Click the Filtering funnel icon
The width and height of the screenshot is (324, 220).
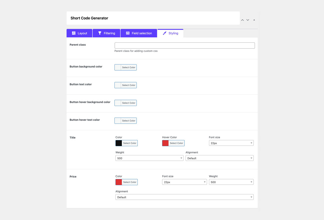[100, 33]
